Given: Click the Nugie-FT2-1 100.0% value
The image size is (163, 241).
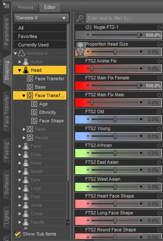Looking at the screenshot, I should tap(153, 35).
